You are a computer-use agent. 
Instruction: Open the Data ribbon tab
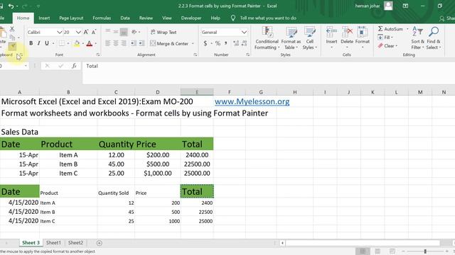[x=125, y=18]
